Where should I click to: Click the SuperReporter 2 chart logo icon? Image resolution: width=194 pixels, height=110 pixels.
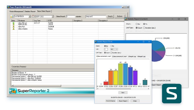13,91
